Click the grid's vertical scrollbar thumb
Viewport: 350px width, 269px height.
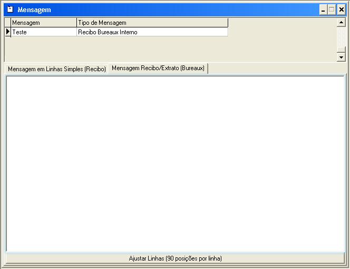pyautogui.click(x=341, y=49)
